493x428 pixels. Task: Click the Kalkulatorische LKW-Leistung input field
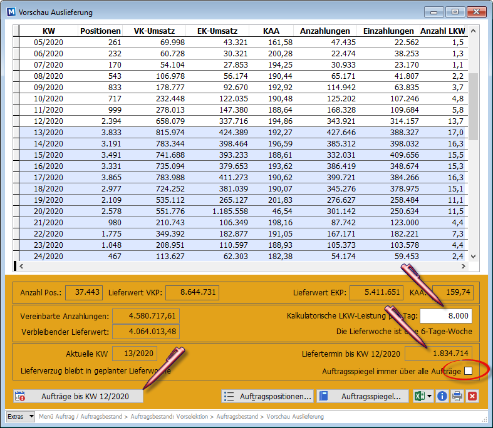tap(446, 315)
